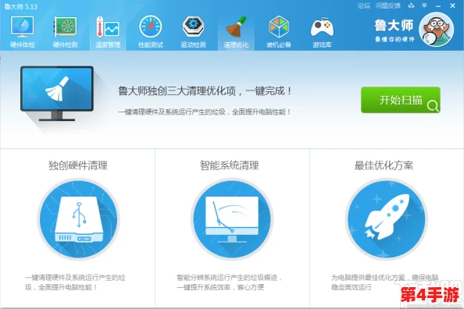Click the 论坛 forum link

(x=364, y=5)
